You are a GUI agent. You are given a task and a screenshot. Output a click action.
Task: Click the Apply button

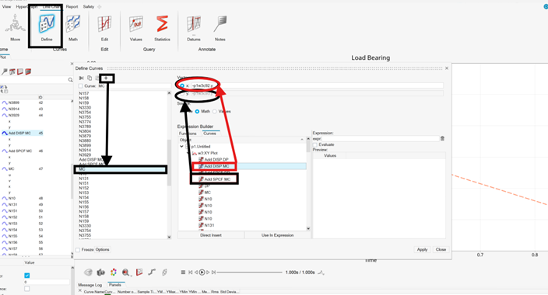(422, 249)
